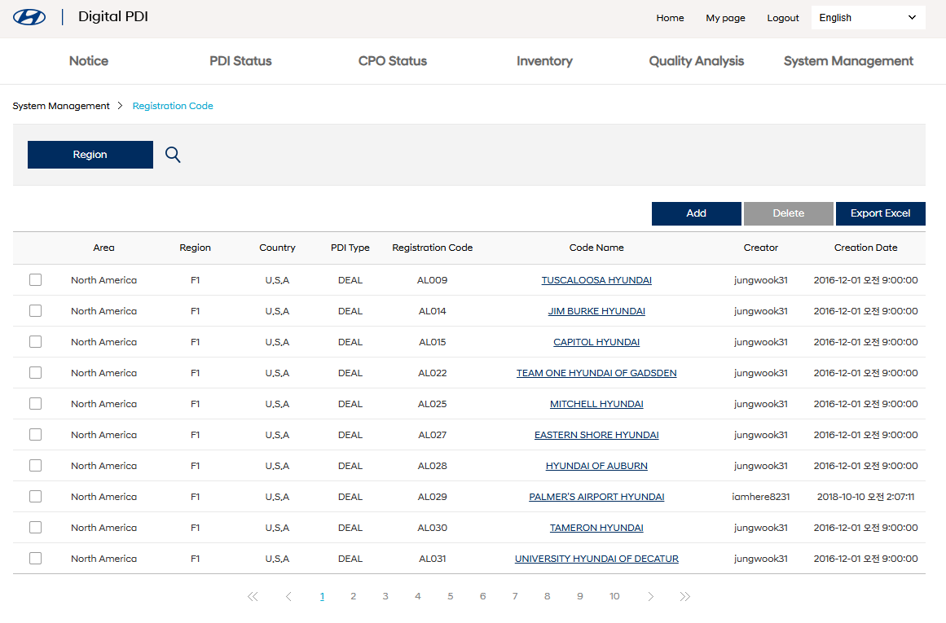Image resolution: width=946 pixels, height=623 pixels.
Task: Click the Digital PDI title
Action: (x=112, y=17)
